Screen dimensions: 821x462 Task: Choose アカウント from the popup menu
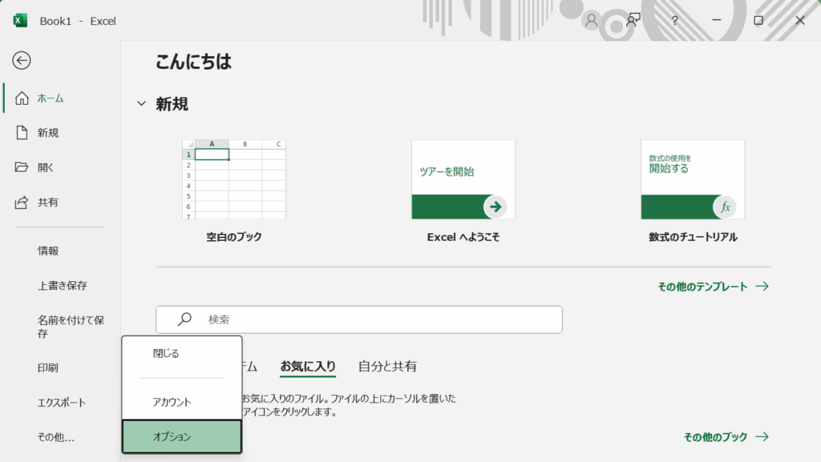pos(182,402)
